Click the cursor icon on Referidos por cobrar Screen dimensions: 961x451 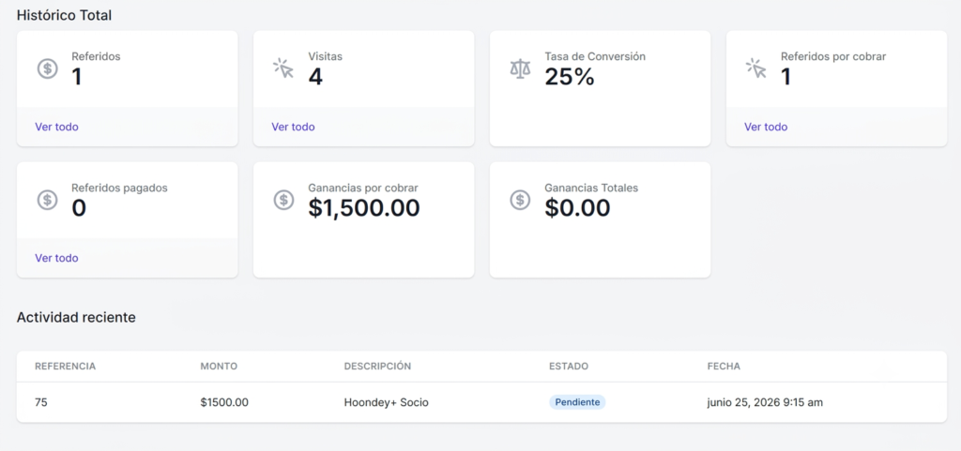pyautogui.click(x=755, y=68)
